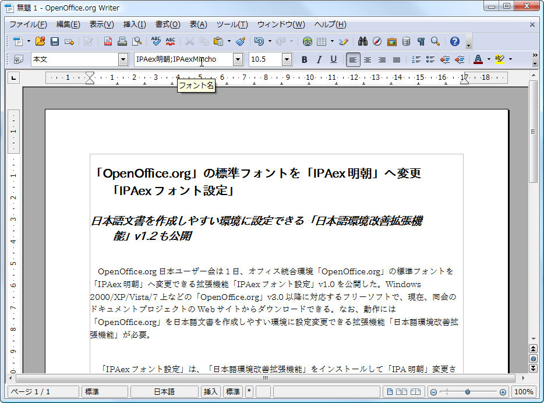This screenshot has height=403, width=544.
Task: Open the font name dropdown showing IPAex明朝
Action: pyautogui.click(x=238, y=59)
